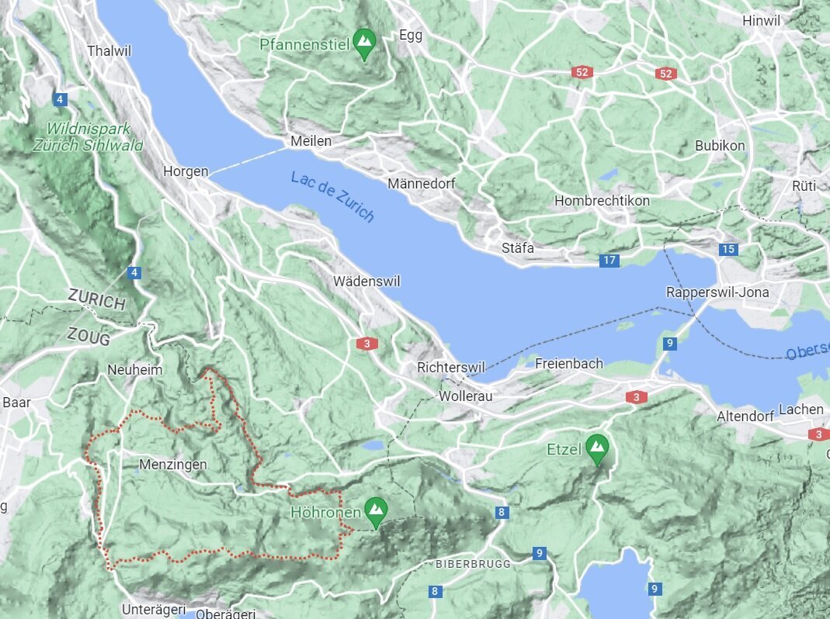Select the Wildnispark Zürich Sihlwald park label

pos(88,137)
